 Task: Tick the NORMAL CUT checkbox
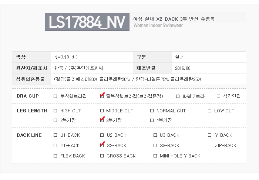(x=152, y=111)
